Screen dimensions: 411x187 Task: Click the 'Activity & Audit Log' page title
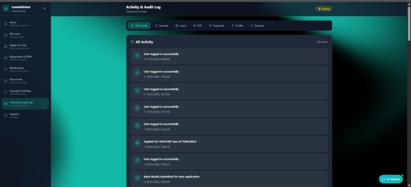143,7
